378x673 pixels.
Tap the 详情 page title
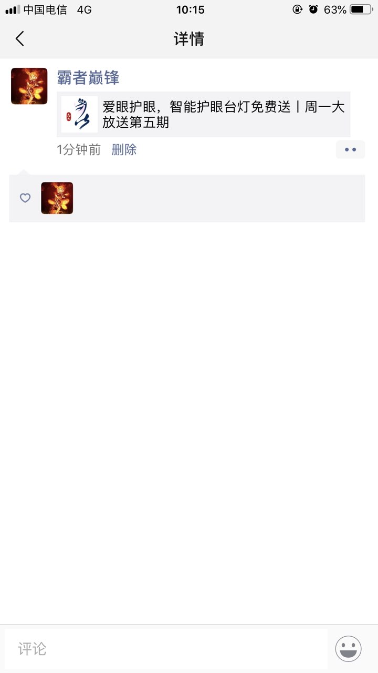coord(189,39)
